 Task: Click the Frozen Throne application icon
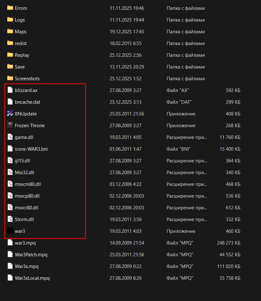(10, 125)
